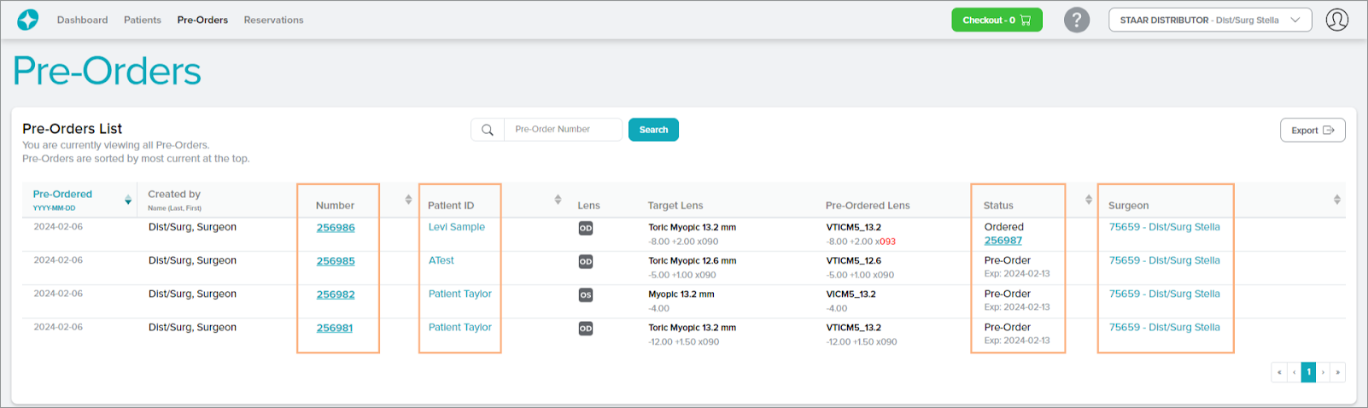Sort the list by Number column
This screenshot has height=408, width=1368.
click(x=408, y=200)
